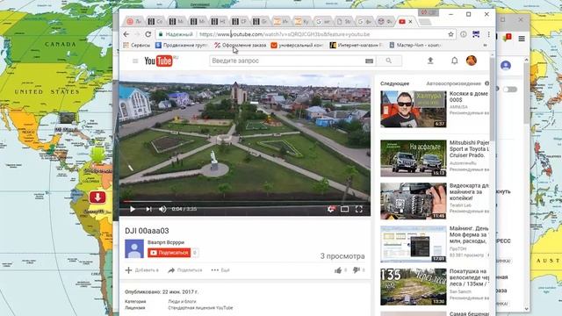Open the Майнинг. День video thumbnail
Viewport: 562px width, 316px height.
pos(414,244)
